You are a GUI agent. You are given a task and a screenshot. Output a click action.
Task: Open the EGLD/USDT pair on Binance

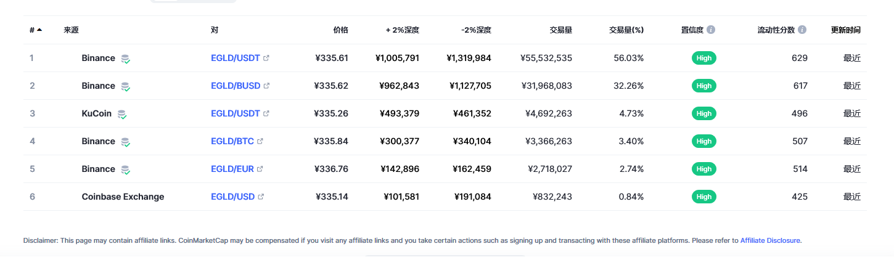[x=236, y=58]
